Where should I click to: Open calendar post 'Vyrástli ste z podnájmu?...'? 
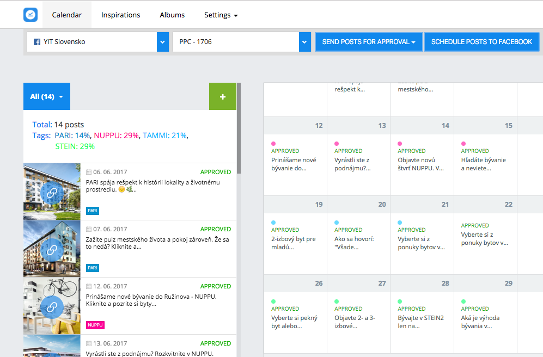point(352,164)
